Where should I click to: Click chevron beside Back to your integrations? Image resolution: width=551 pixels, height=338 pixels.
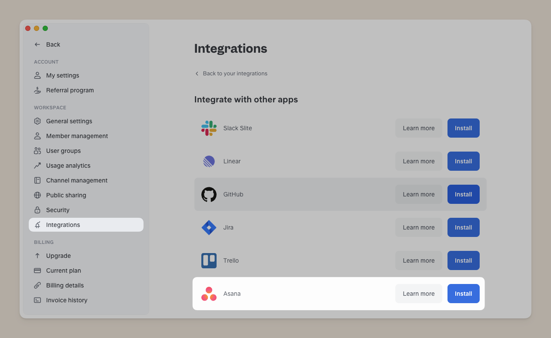[x=197, y=74]
